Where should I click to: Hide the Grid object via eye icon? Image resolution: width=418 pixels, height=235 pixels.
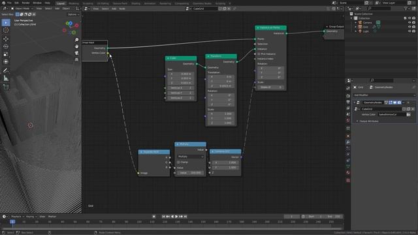(410, 27)
